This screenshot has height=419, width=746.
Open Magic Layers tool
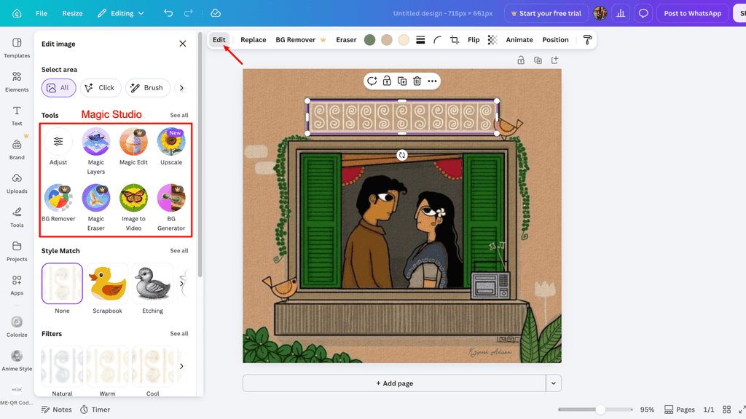[95, 151]
